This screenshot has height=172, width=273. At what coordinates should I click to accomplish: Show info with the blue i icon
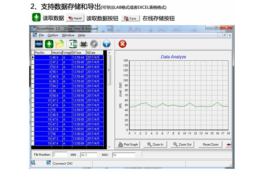(x=106, y=44)
